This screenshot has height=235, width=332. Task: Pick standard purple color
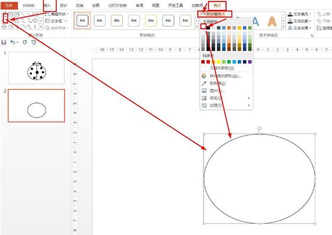tap(250, 62)
